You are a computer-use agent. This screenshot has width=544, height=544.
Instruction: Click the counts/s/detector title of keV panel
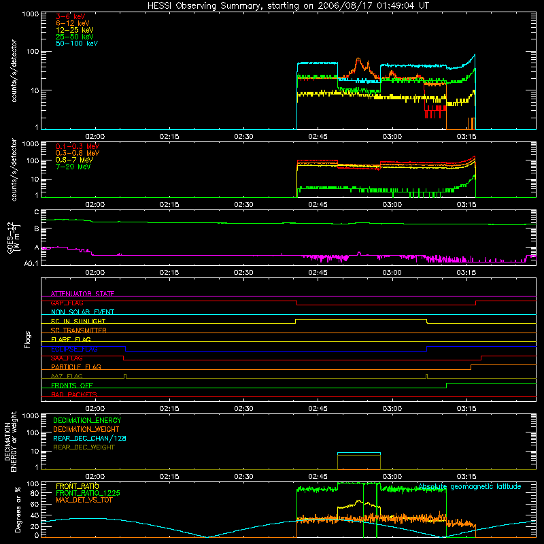14,71
